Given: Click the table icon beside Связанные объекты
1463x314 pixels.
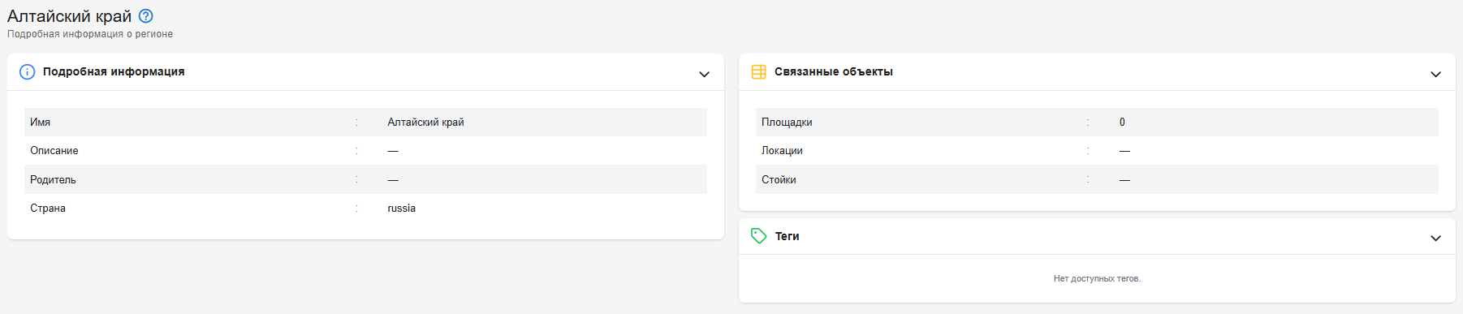Looking at the screenshot, I should (759, 72).
